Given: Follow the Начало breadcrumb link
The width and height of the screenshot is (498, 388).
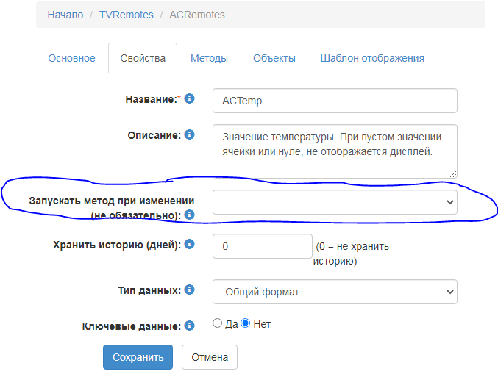Looking at the screenshot, I should point(65,15).
